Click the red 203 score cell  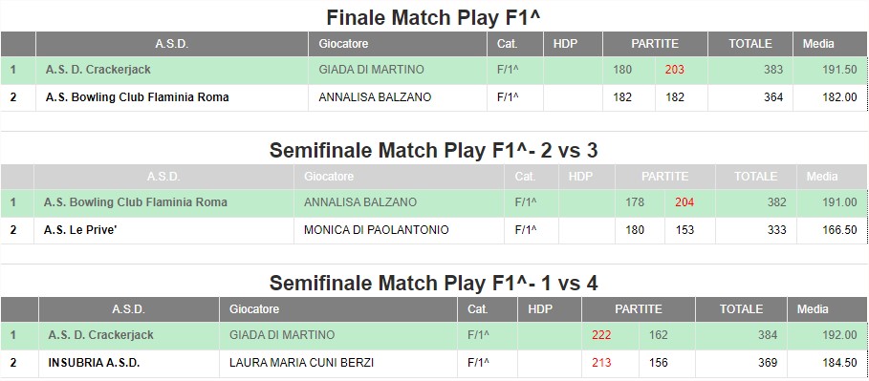point(675,70)
